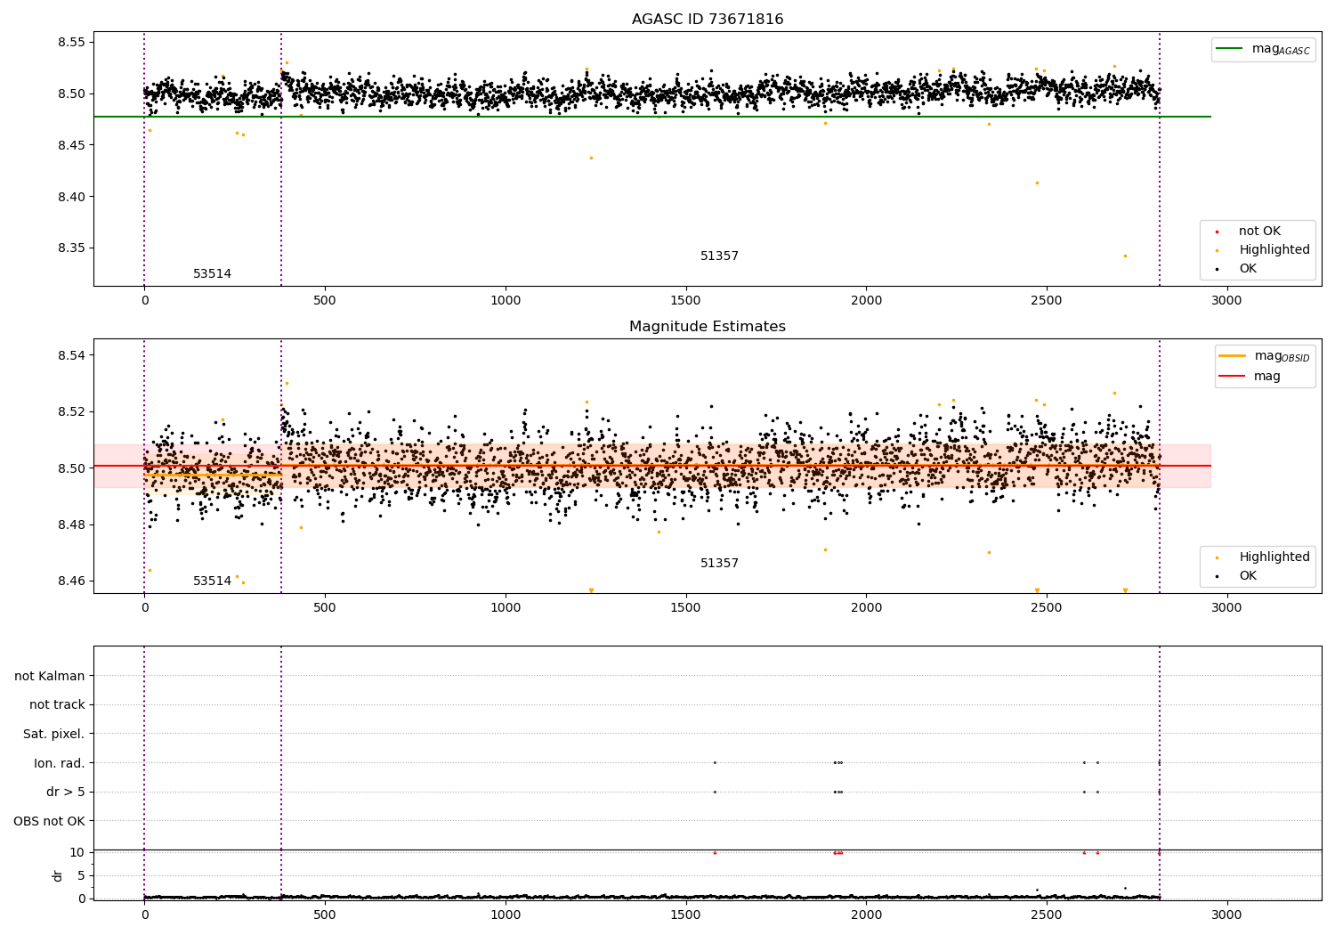Click the 2500 x-tick of the bottom plot
1335x935 pixels.
1047,915
